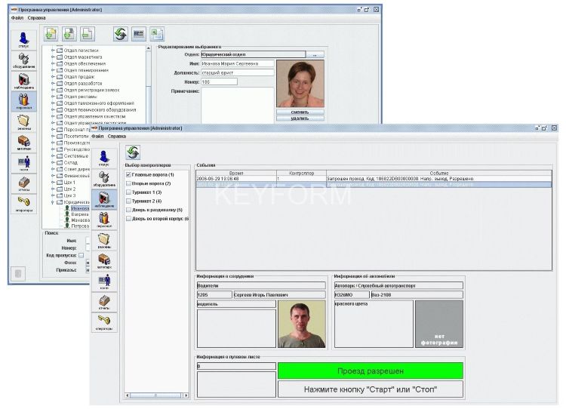Click the 'Имя' field containing Иванова Мария Сергеевна
The width and height of the screenshot is (566, 409).
(x=238, y=63)
